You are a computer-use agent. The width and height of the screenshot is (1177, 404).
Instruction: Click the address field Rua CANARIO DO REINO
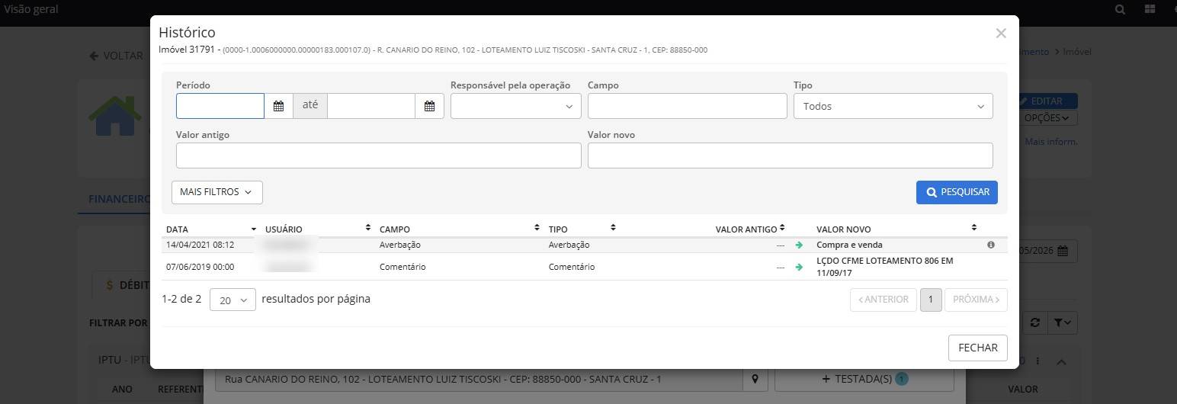point(479,380)
